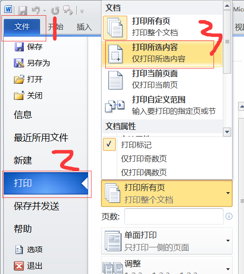Click the red Exit (退出) icon

pyautogui.click(x=19, y=266)
